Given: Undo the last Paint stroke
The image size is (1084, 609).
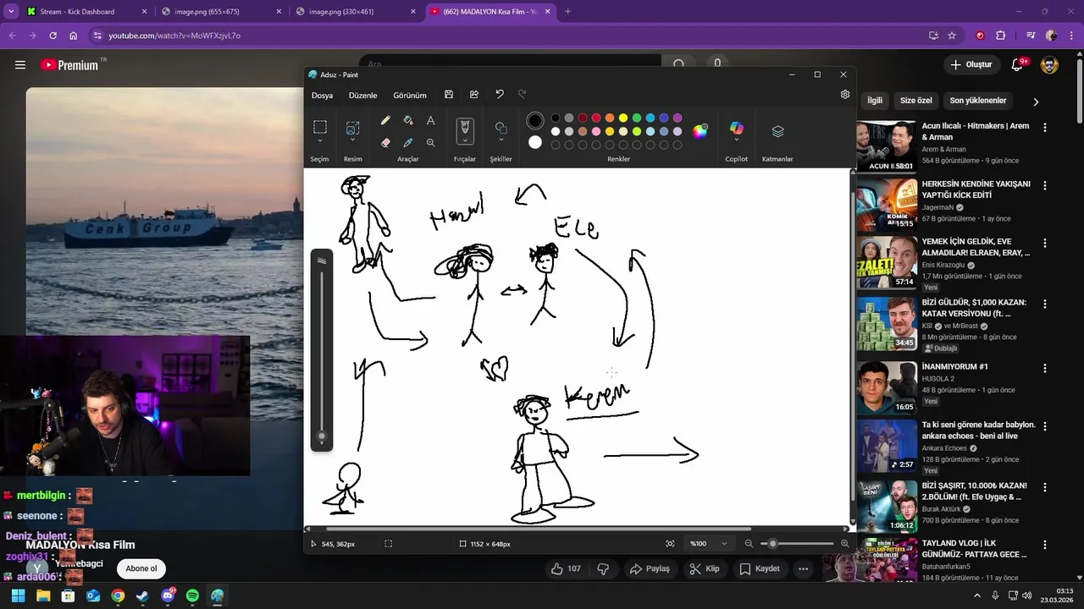Looking at the screenshot, I should click(x=500, y=95).
